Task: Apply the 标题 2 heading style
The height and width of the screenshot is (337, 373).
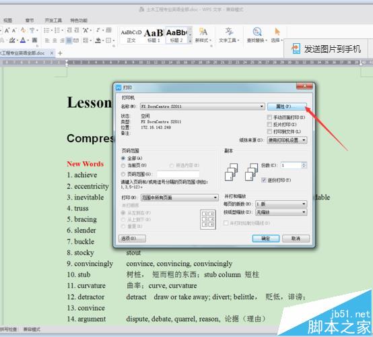Action: (x=177, y=35)
